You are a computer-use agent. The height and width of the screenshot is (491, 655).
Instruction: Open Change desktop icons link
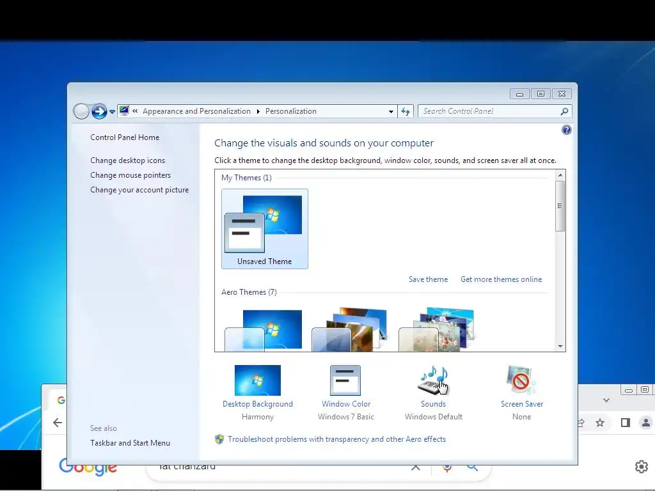click(x=127, y=160)
